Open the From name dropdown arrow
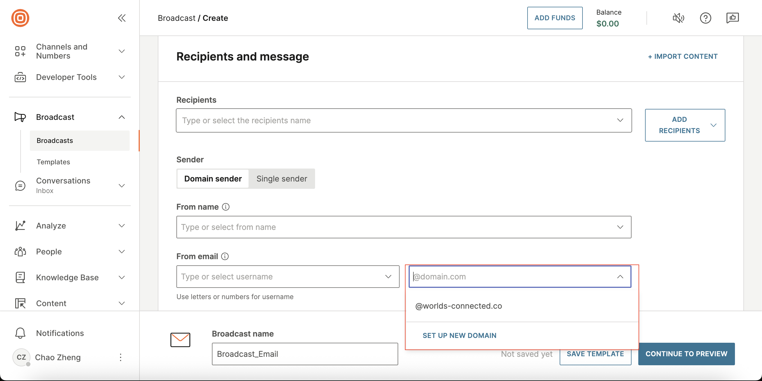Viewport: 762px width, 381px height. point(620,227)
